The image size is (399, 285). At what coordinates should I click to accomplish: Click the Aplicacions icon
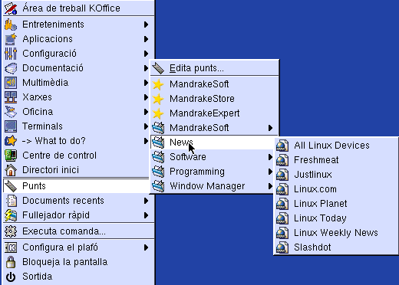coord(11,39)
